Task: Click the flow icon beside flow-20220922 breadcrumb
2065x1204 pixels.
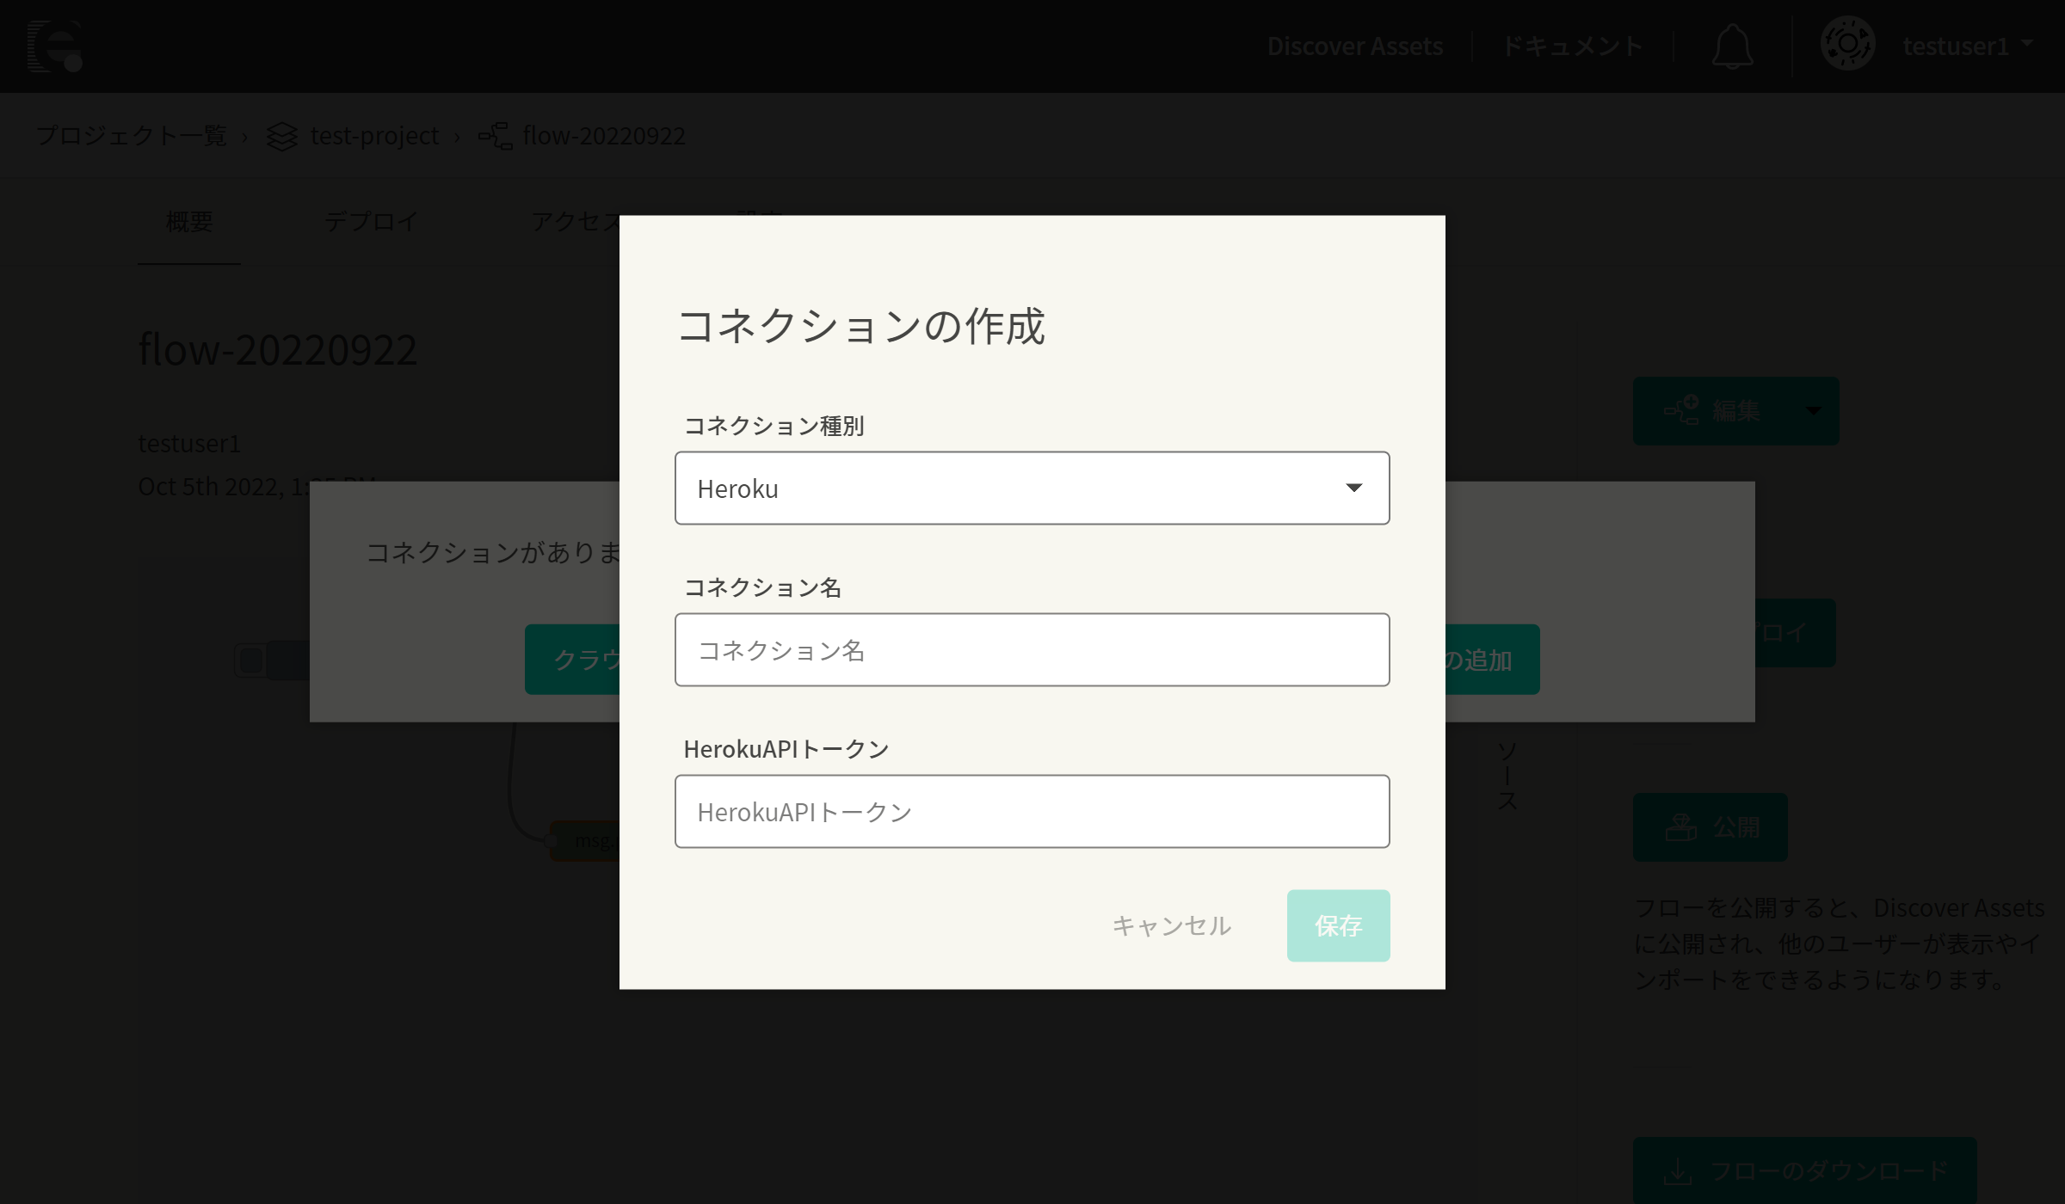Action: (x=496, y=136)
